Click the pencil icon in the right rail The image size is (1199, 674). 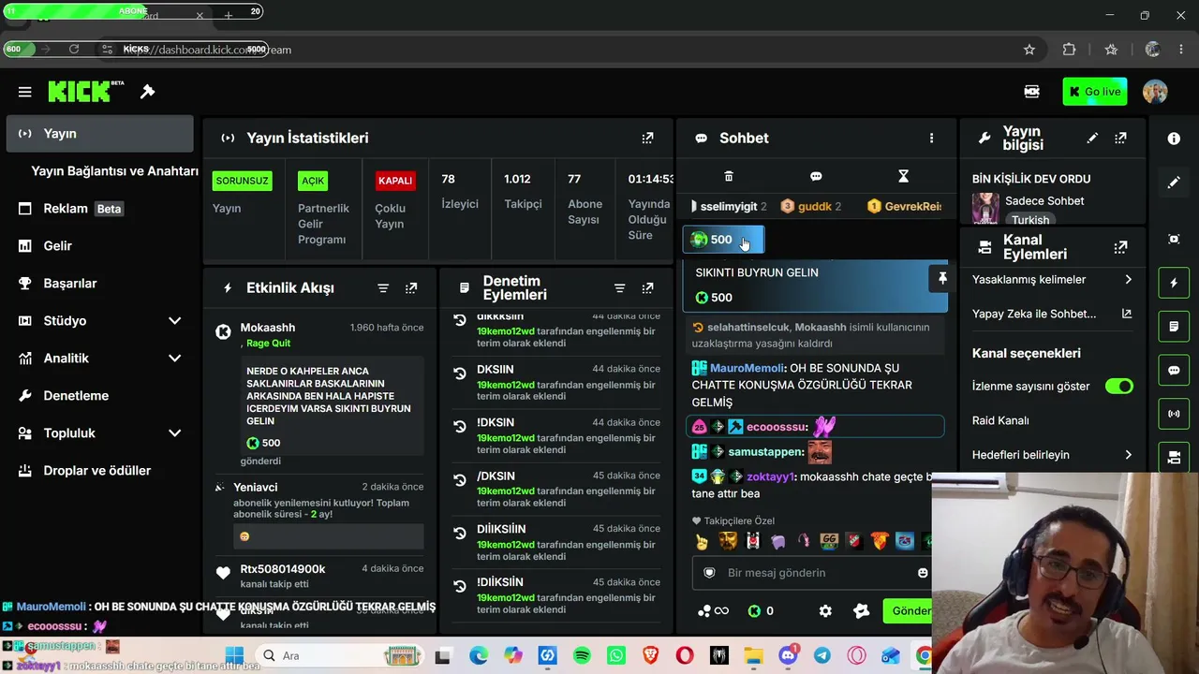1174,183
